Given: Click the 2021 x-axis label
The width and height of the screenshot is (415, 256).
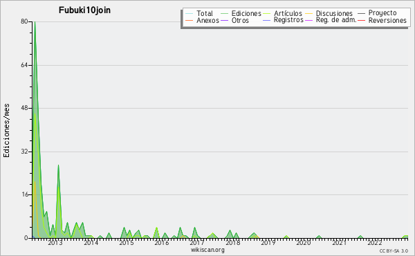Looking at the screenshot, I should click(339, 243).
